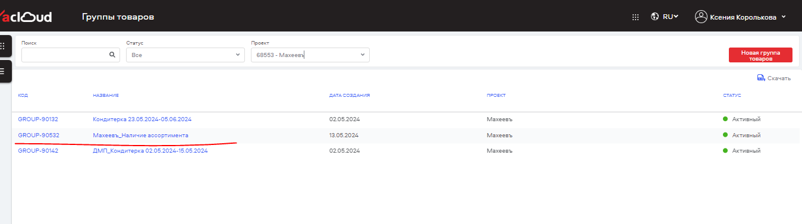Screen dimensions: 802x224
Task: Open the Статус dropdown showing Все
Action: (x=185, y=55)
